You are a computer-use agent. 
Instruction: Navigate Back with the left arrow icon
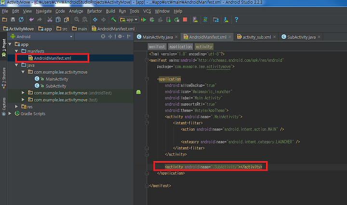pyautogui.click(x=95, y=20)
